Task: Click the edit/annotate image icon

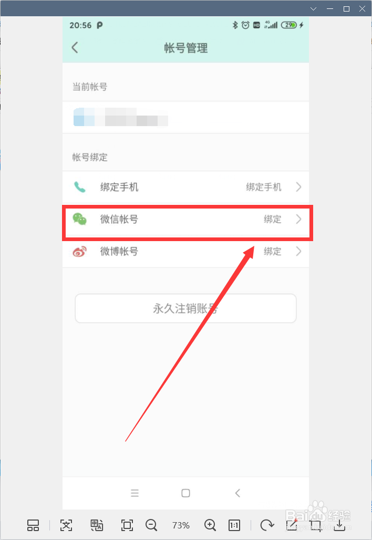Action: pos(292,524)
